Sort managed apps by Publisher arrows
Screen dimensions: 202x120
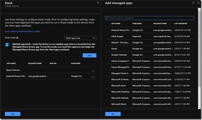coord(149,23)
